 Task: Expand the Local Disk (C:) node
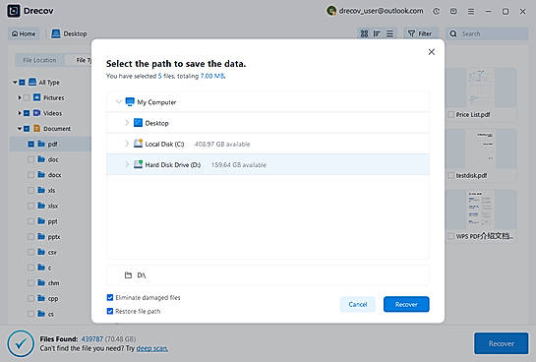point(127,144)
